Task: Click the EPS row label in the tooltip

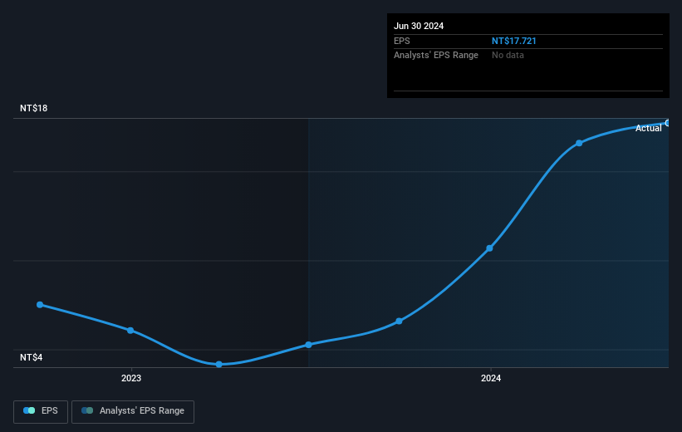Action: 402,41
